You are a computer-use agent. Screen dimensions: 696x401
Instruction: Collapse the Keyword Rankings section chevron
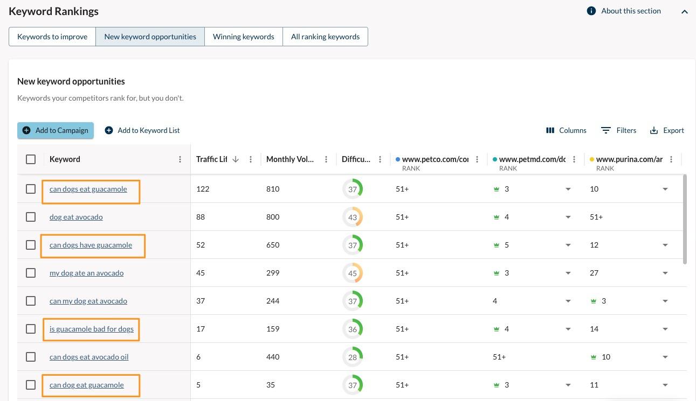[684, 11]
